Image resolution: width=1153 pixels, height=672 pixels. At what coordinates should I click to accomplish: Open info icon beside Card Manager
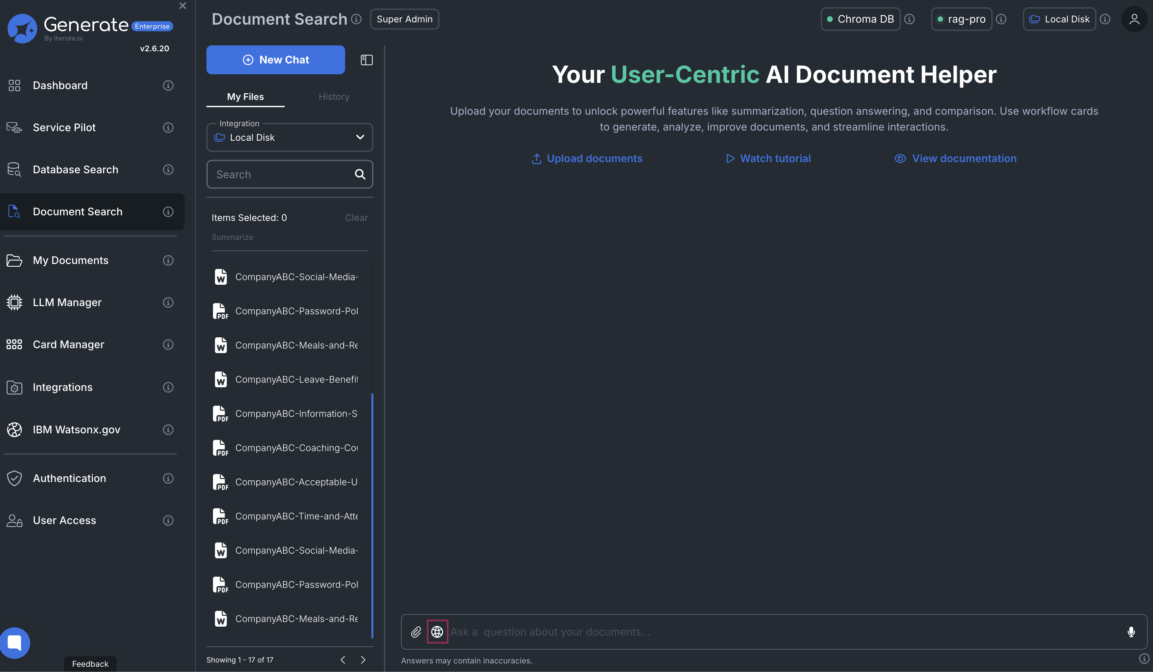tap(168, 345)
